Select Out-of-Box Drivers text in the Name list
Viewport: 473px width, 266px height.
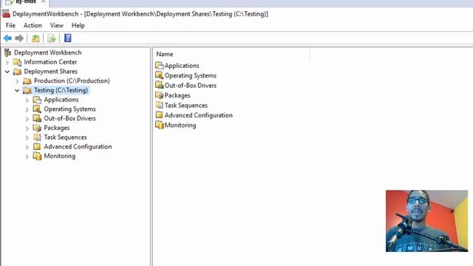point(191,86)
